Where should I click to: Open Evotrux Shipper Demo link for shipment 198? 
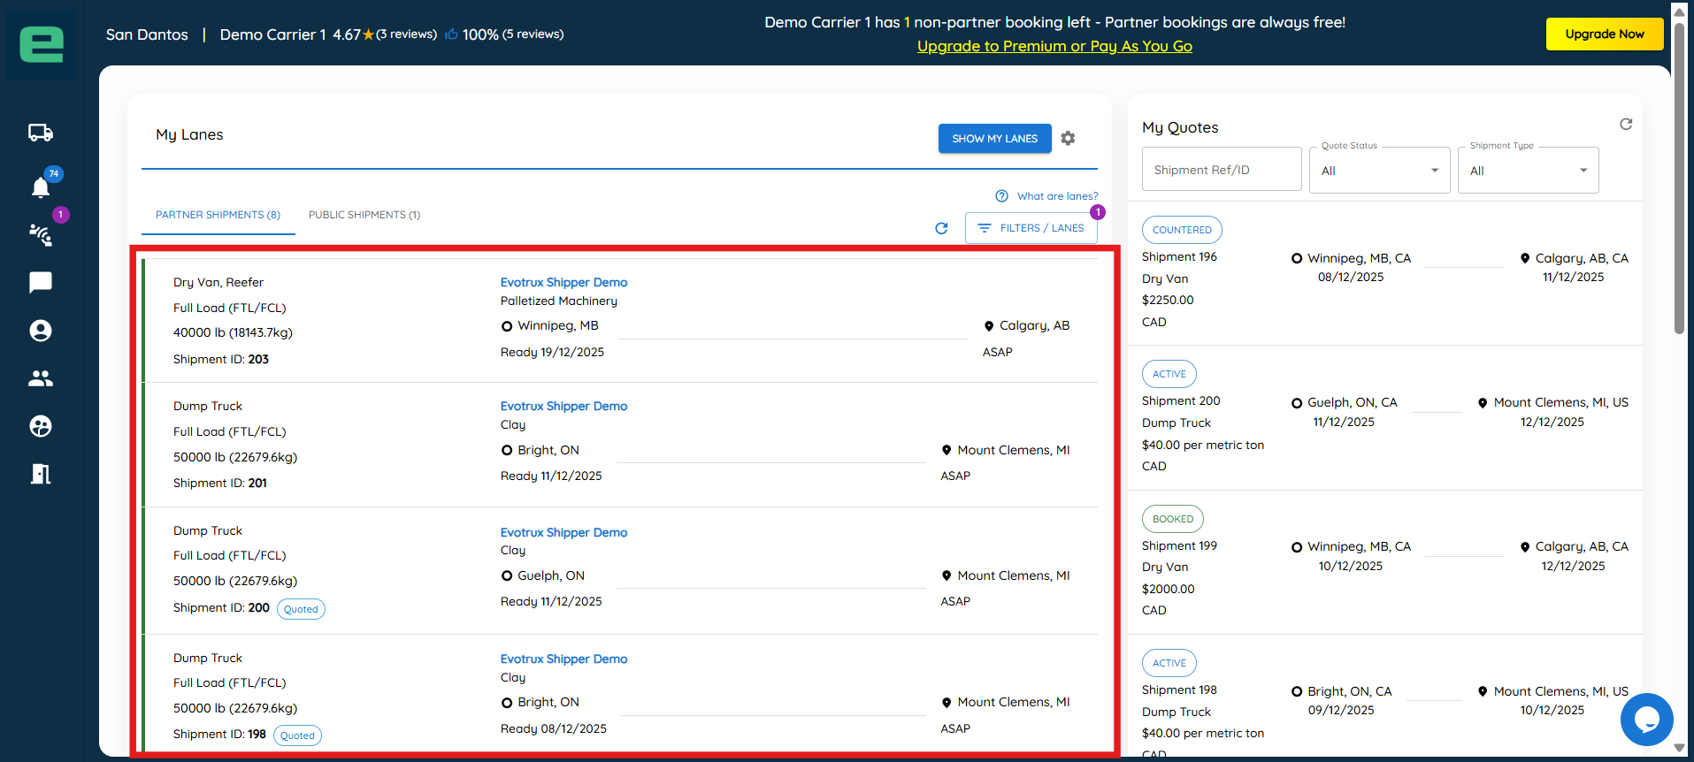(x=563, y=659)
